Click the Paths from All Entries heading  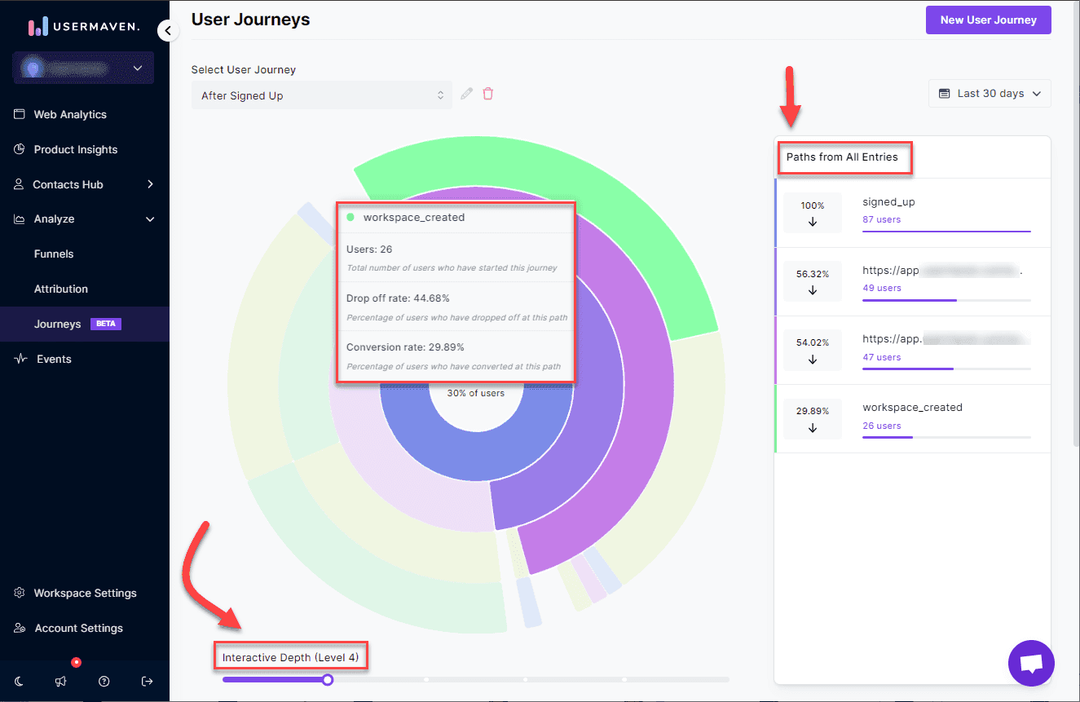[842, 157]
